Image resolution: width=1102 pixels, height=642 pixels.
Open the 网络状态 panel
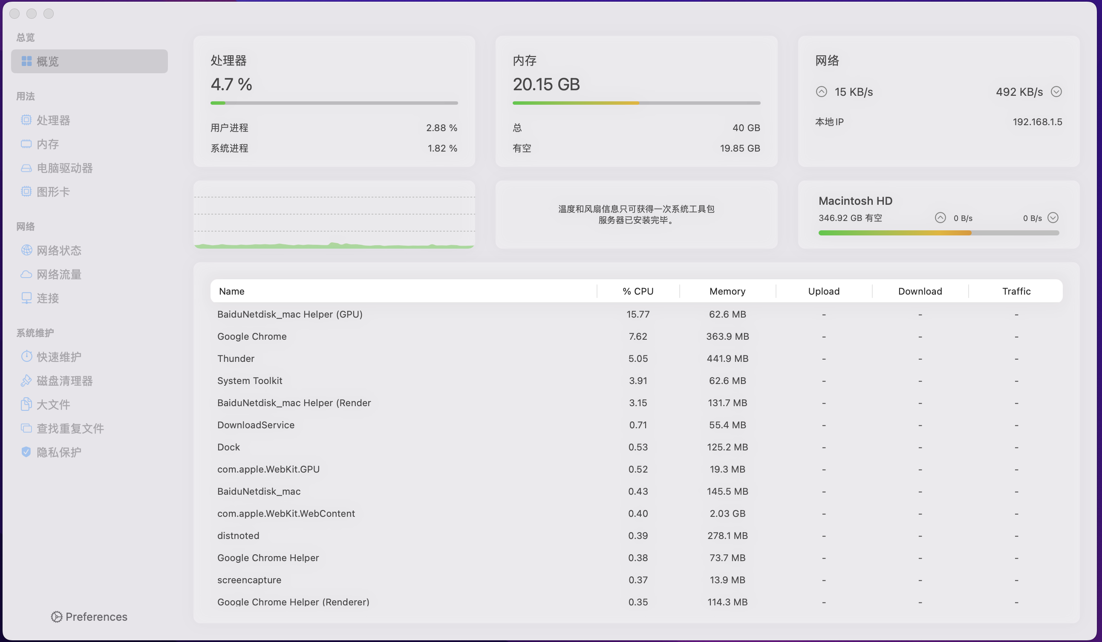(59, 250)
